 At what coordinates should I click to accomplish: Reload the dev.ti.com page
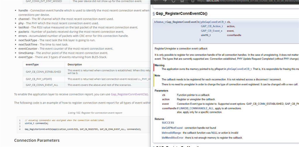coord(173,1)
